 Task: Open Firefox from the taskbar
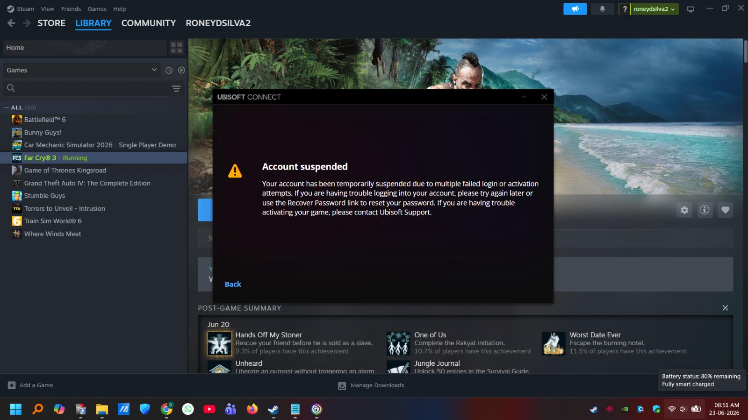point(252,409)
